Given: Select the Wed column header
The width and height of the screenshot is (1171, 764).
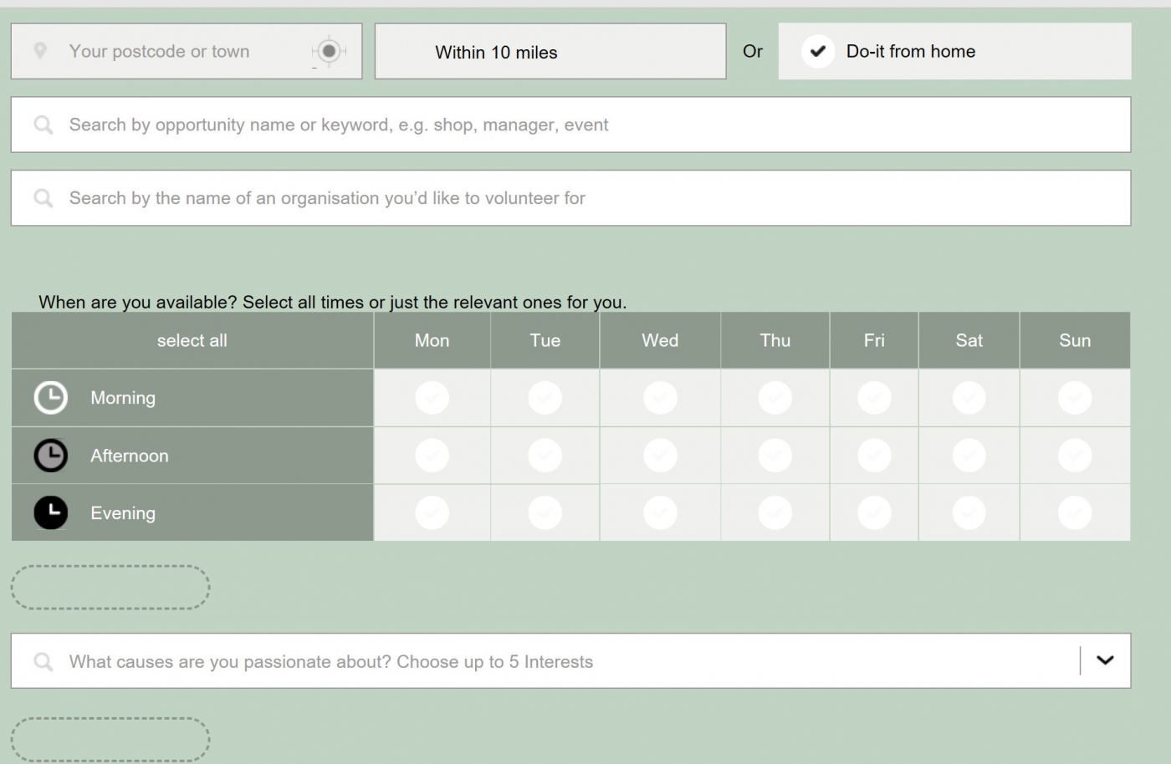Looking at the screenshot, I should click(x=660, y=340).
